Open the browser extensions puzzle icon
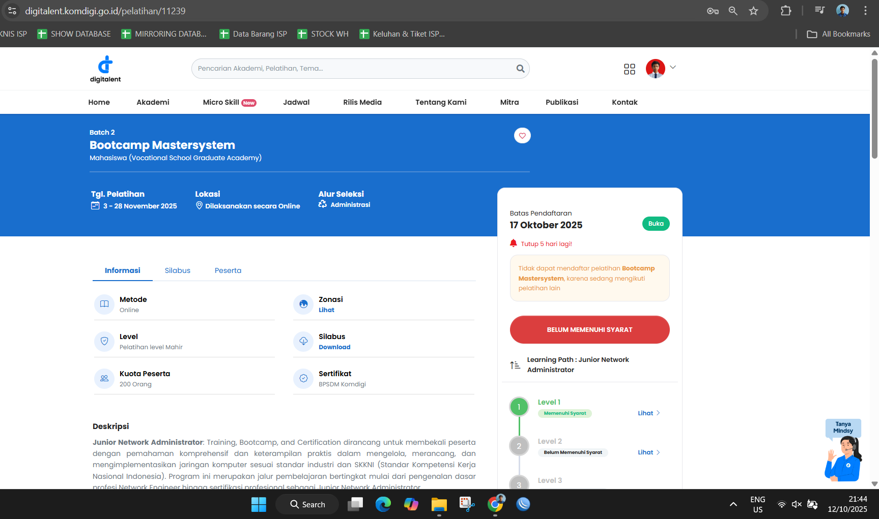The height and width of the screenshot is (519, 879). click(786, 11)
